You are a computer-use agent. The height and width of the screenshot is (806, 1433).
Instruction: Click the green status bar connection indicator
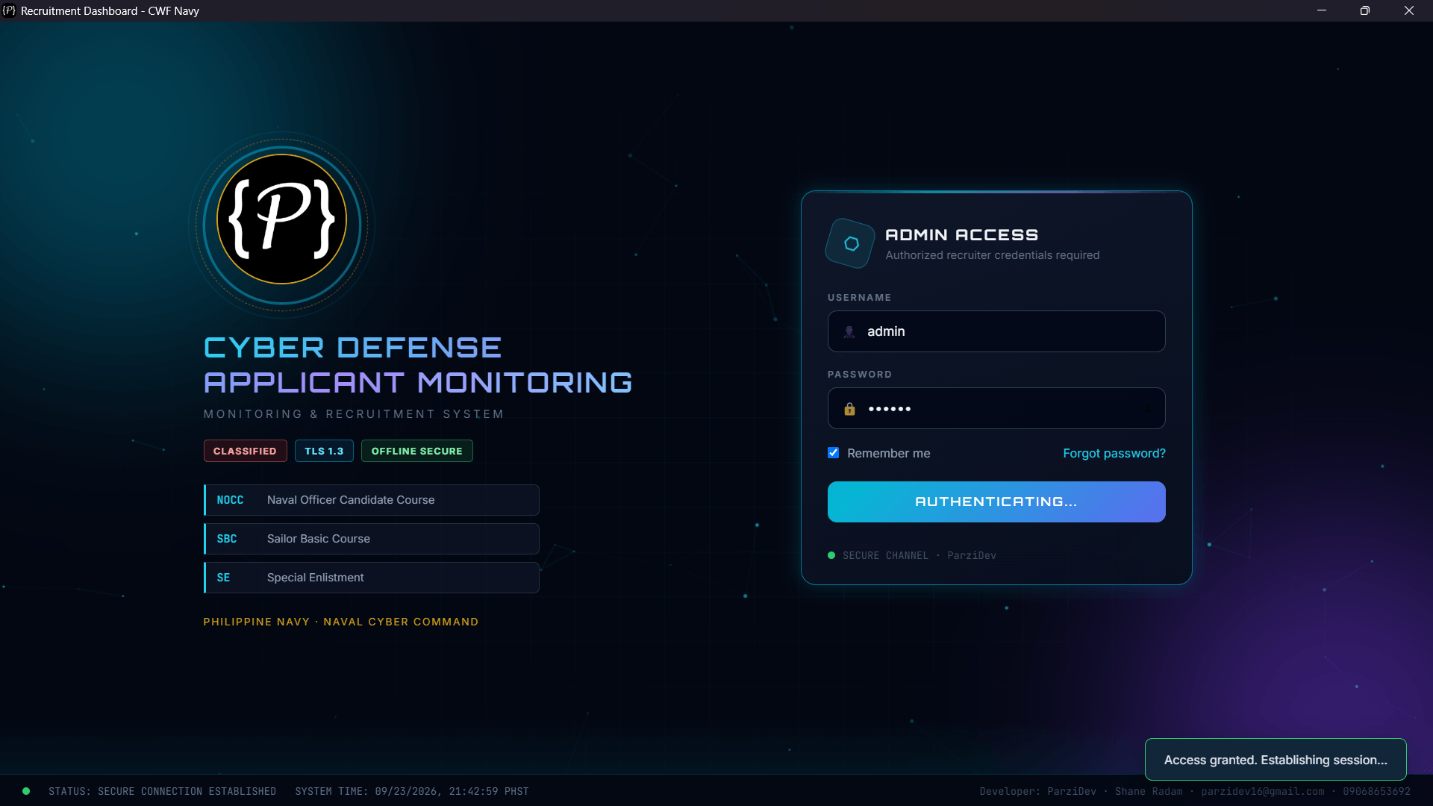point(26,791)
